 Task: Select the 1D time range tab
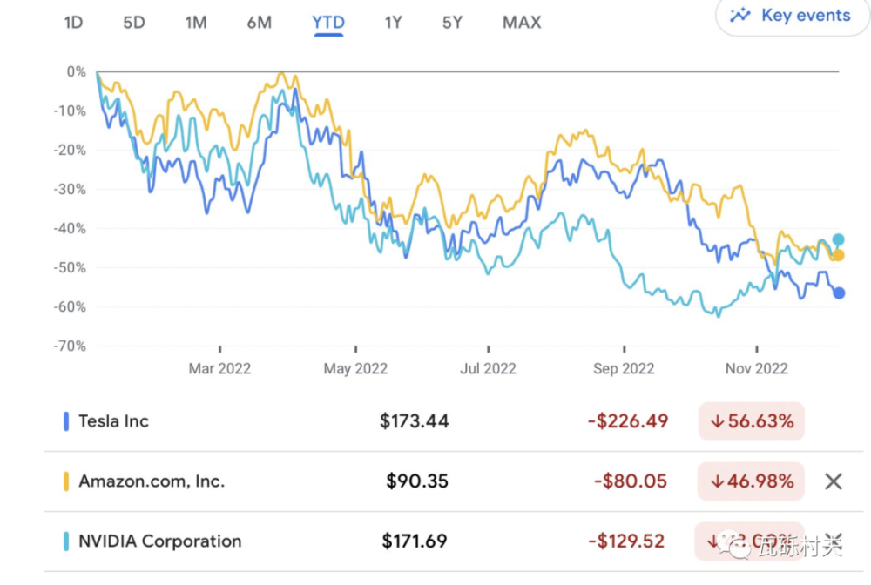(x=73, y=23)
